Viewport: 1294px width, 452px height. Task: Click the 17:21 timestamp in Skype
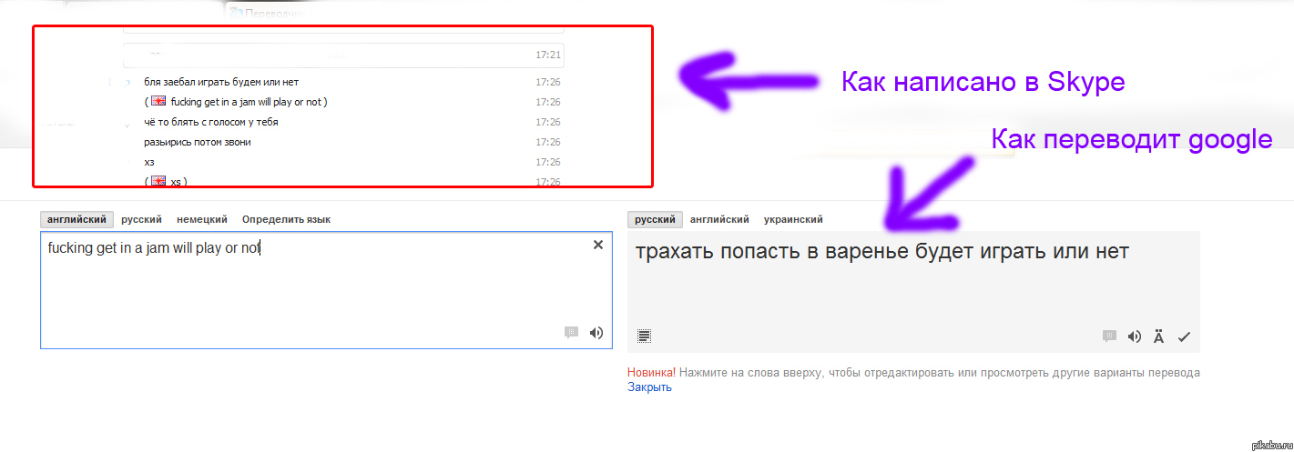pos(548,55)
